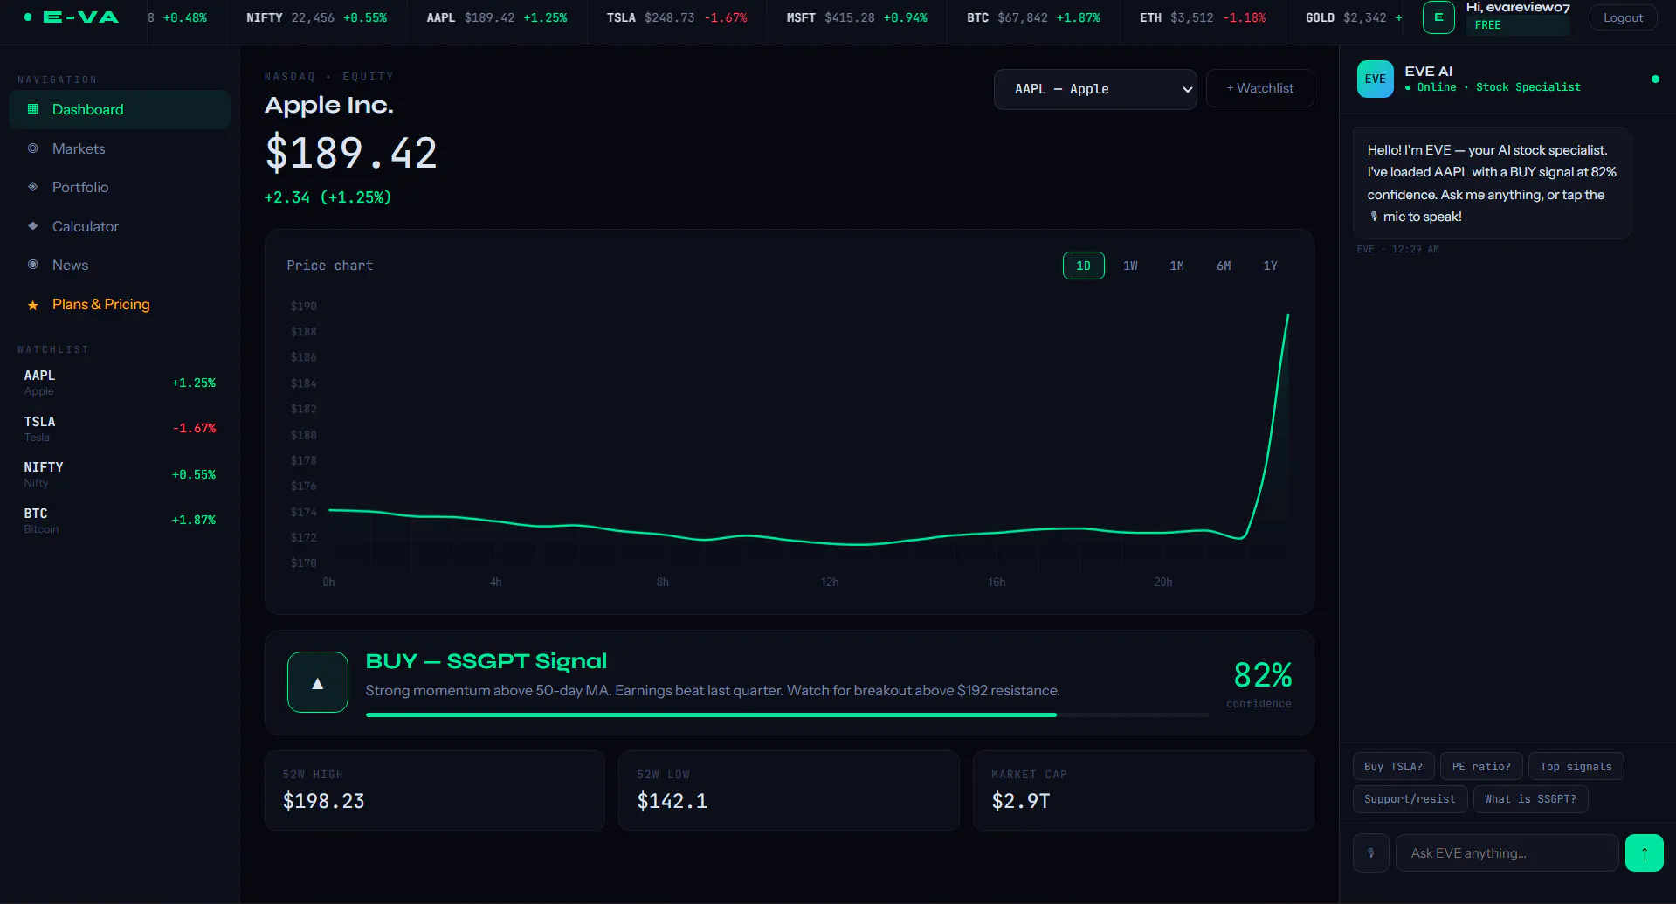This screenshot has height=904, width=1676.
Task: Click the $189.42 price heading
Action: pos(351,154)
